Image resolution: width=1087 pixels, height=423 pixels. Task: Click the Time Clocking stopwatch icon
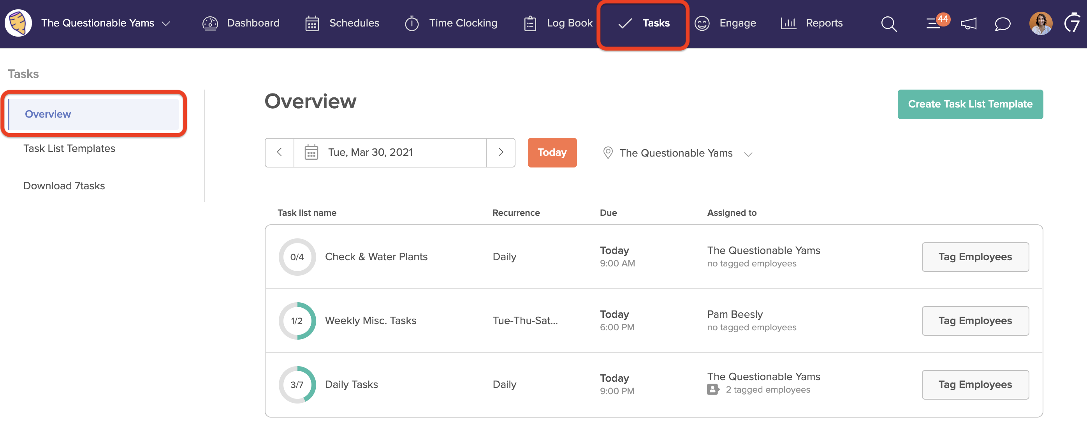tap(412, 23)
